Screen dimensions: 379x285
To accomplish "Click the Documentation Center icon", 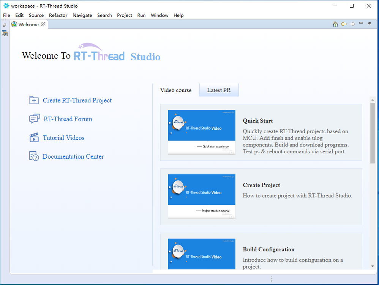I will 34,156.
